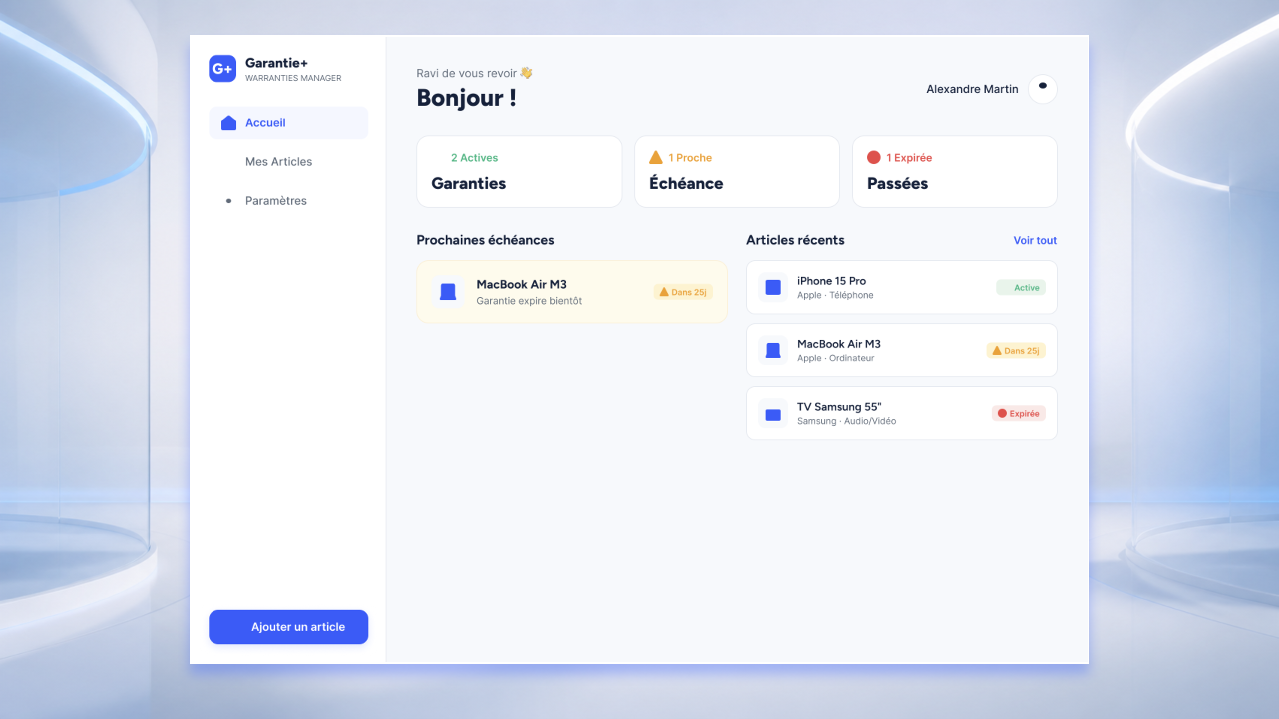Click the Samsung · Audio/Vidéo subtitle

(847, 421)
